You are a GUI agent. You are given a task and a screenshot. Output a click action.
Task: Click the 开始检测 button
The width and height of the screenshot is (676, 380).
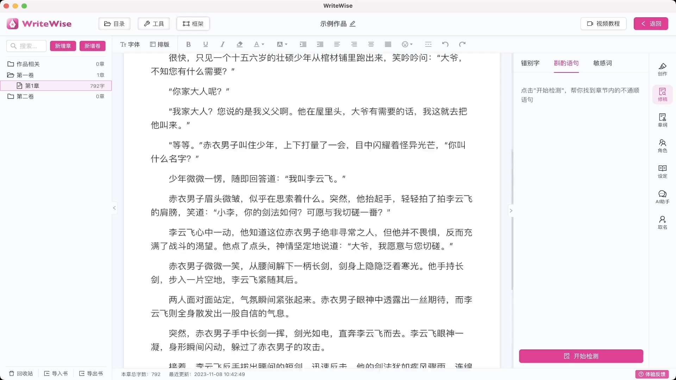point(581,356)
